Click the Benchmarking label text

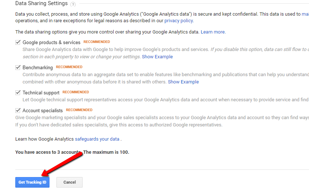(x=37, y=68)
